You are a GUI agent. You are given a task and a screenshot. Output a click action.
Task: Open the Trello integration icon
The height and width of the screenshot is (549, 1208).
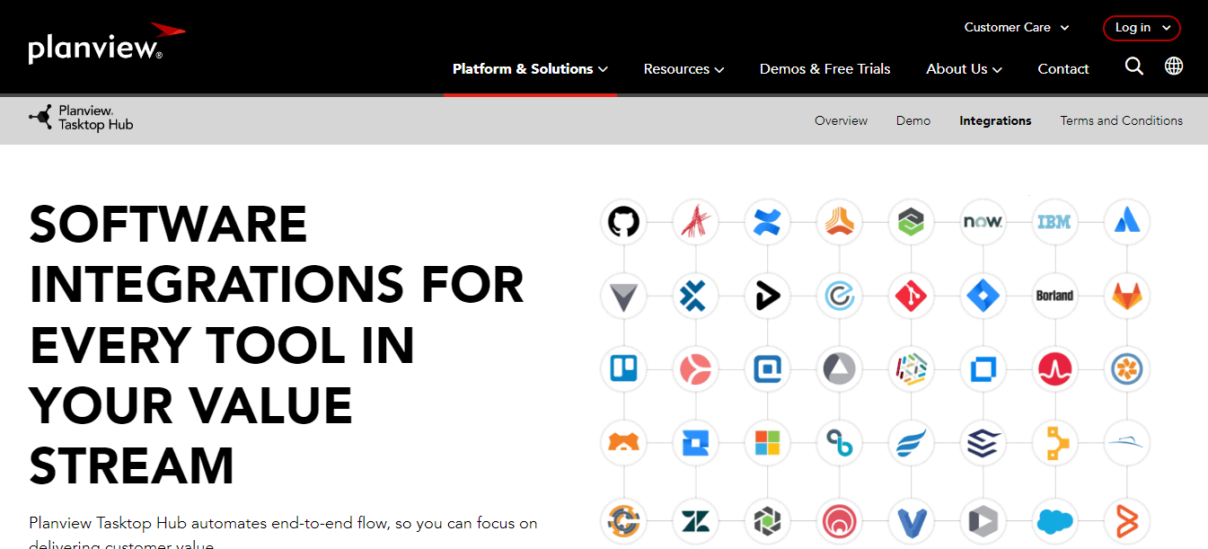coord(623,368)
